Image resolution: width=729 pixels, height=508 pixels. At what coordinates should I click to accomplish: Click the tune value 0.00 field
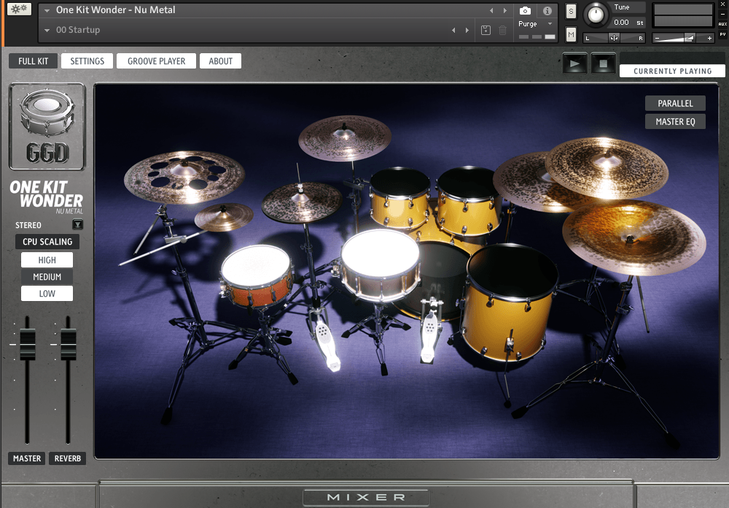click(x=621, y=23)
